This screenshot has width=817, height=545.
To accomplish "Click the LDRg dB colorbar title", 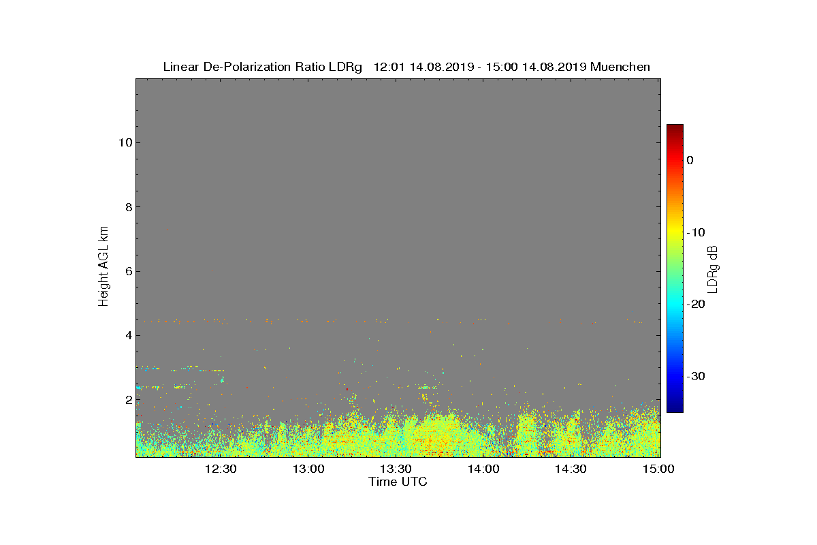I will click(713, 268).
